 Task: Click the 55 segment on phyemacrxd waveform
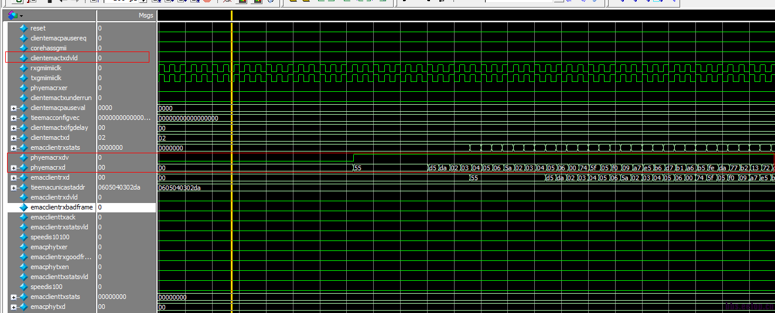pyautogui.click(x=390, y=168)
